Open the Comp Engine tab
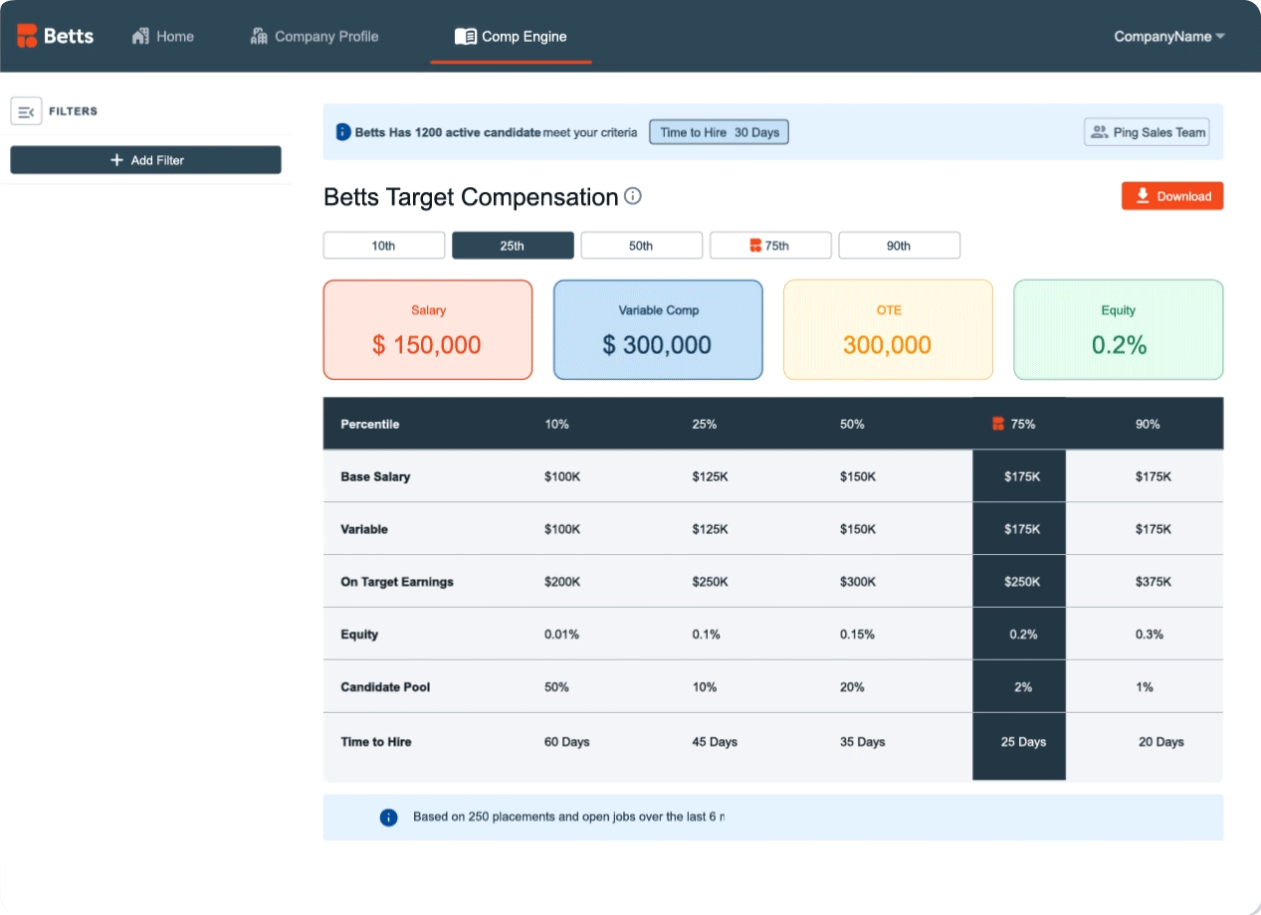Image resolution: width=1261 pixels, height=915 pixels. [511, 37]
